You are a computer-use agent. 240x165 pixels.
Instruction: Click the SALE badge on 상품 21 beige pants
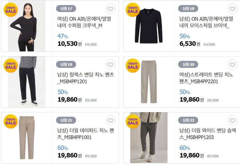[11, 121]
